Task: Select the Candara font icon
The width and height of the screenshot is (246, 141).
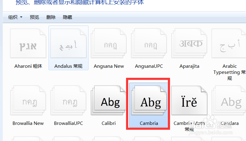Action: pyautogui.click(x=229, y=100)
